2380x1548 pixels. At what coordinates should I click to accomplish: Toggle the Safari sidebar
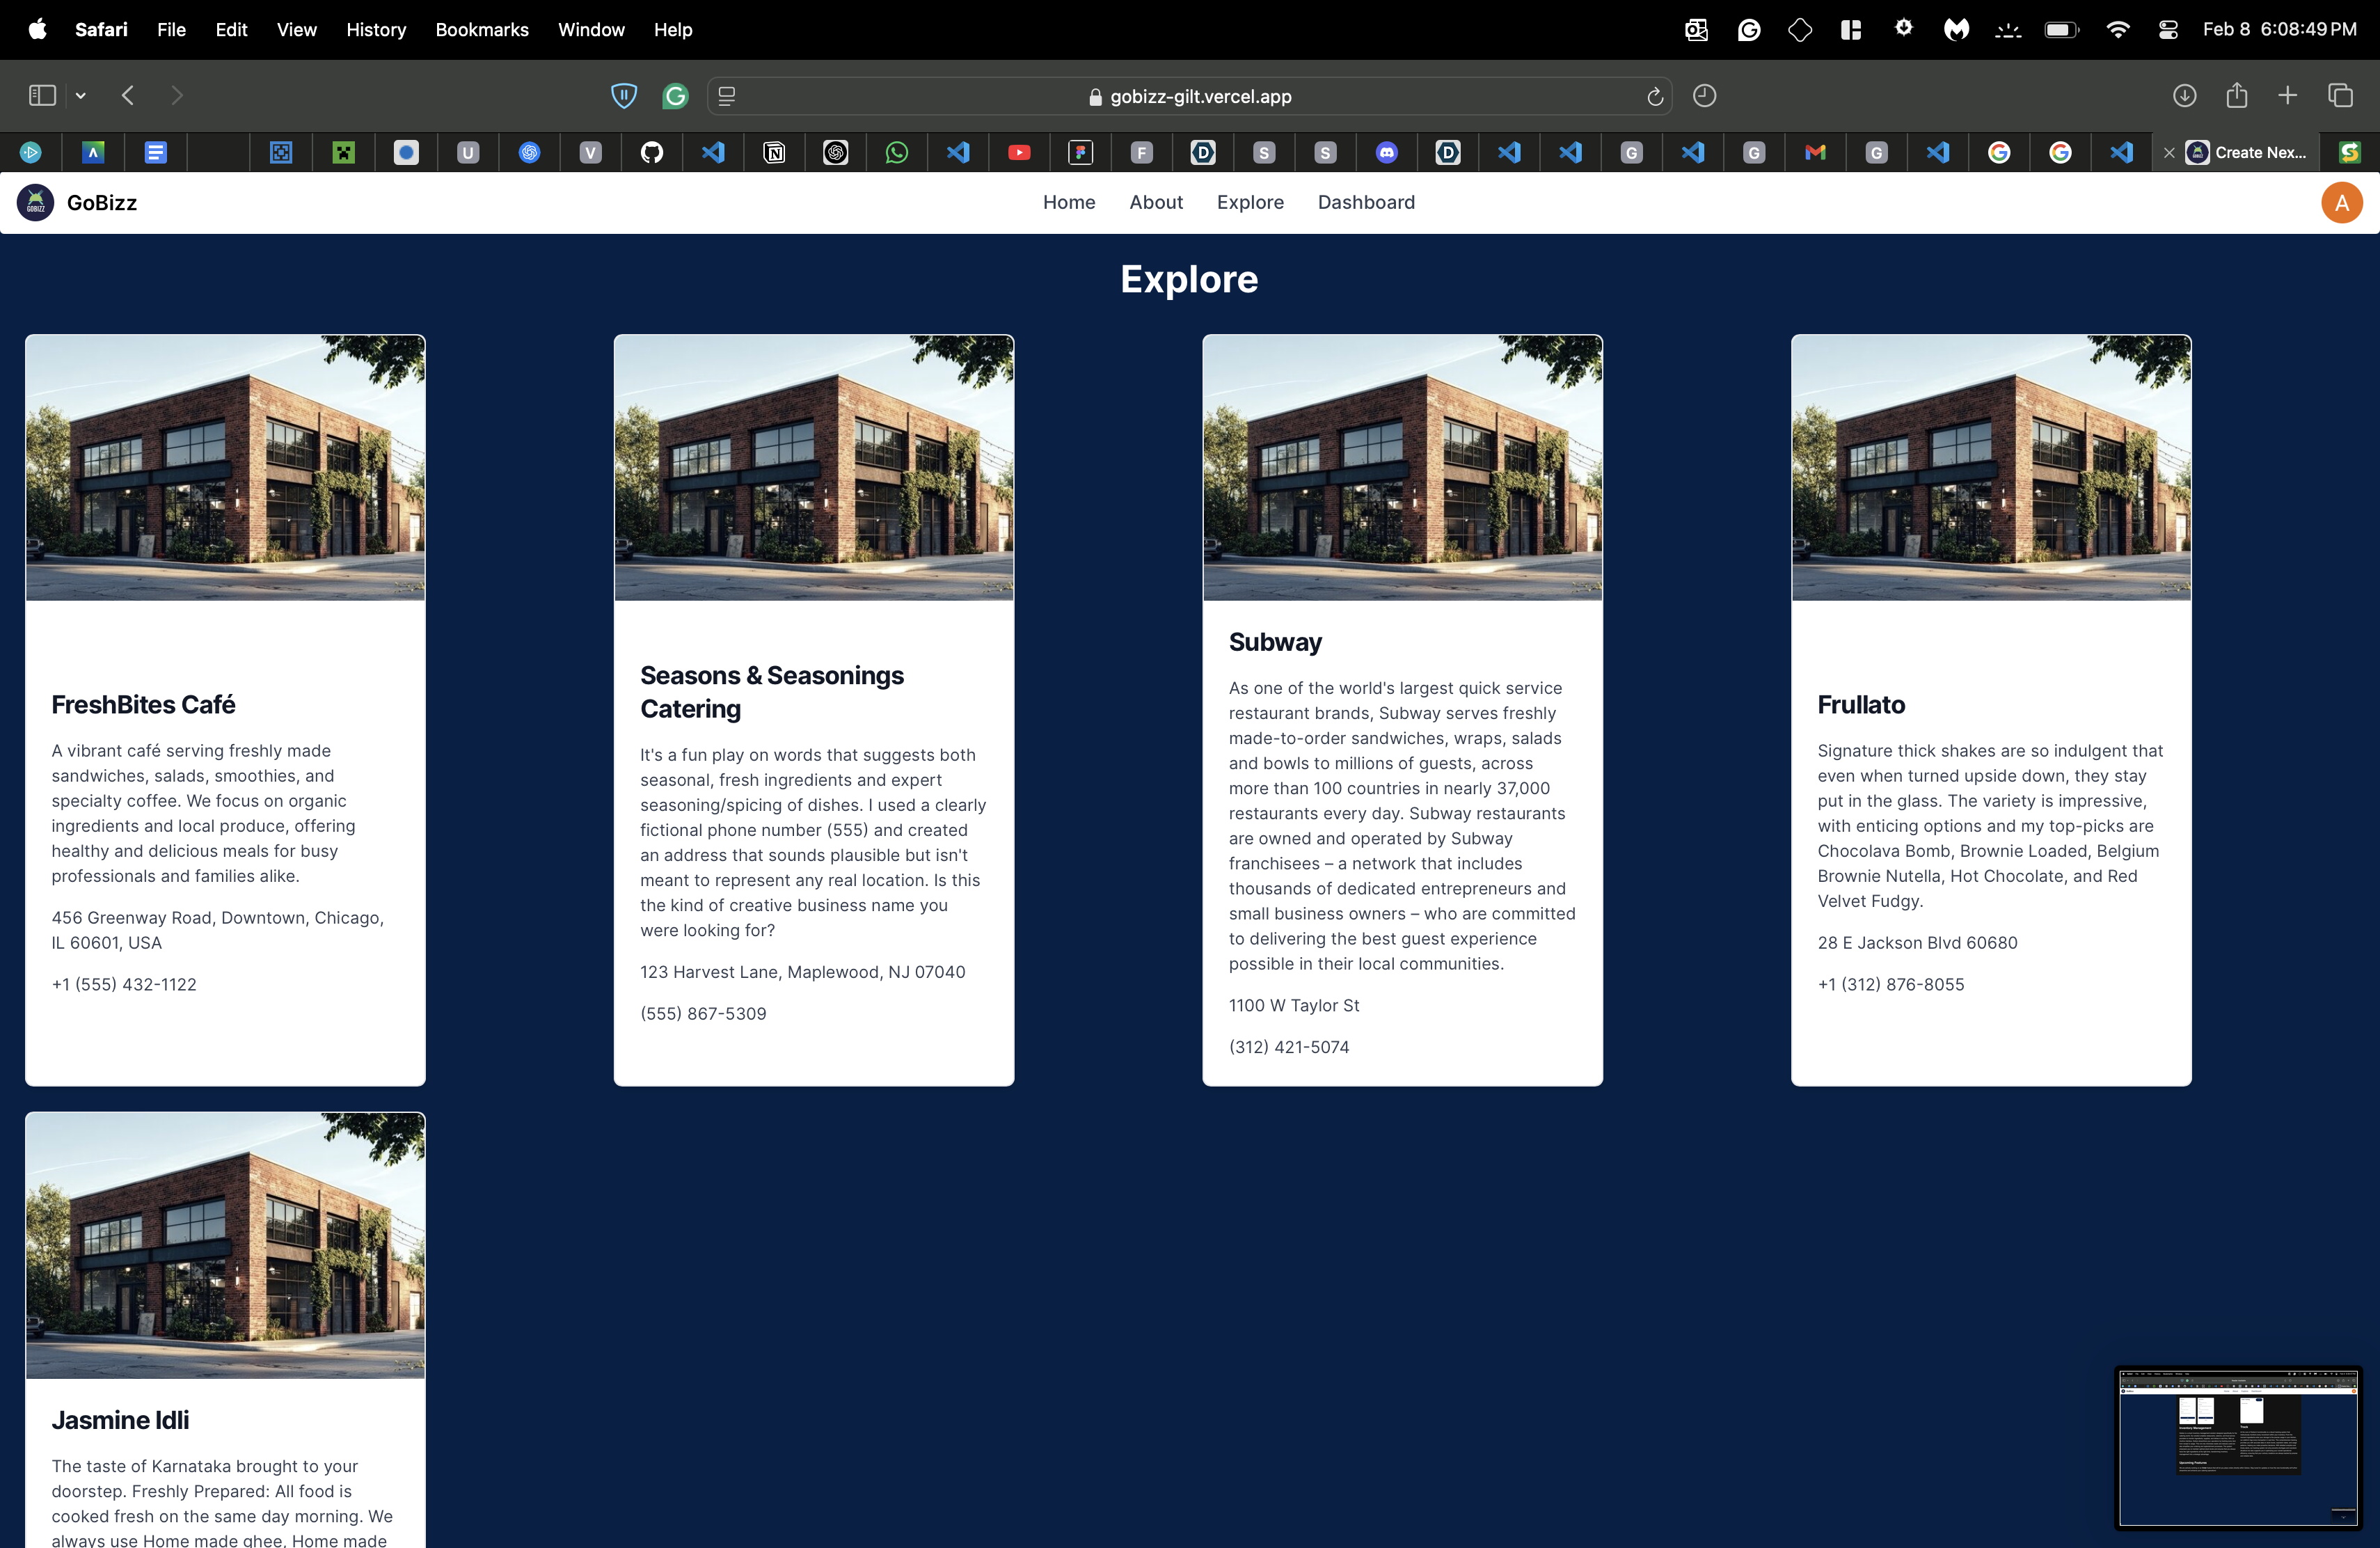pyautogui.click(x=42, y=96)
